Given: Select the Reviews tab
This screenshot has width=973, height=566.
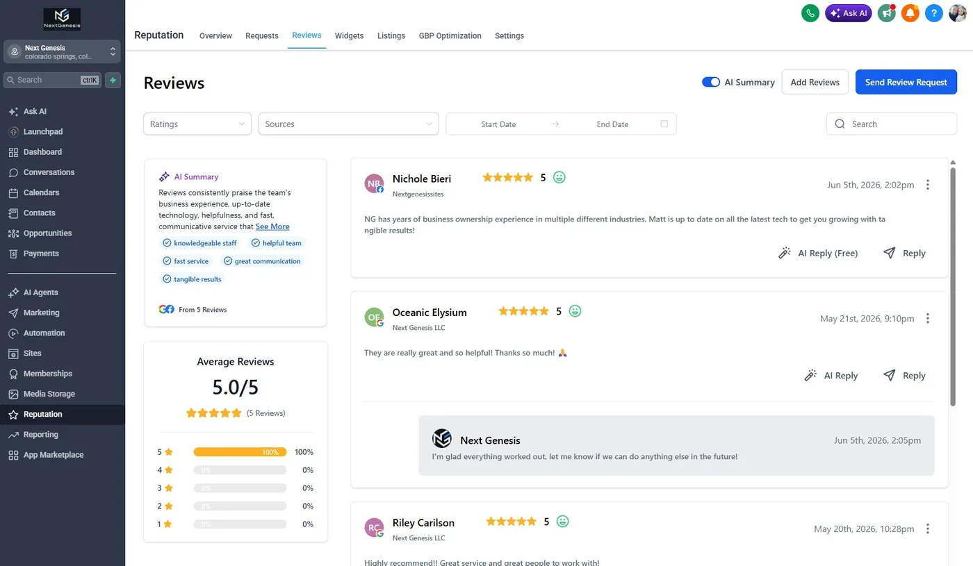Looking at the screenshot, I should [x=306, y=35].
